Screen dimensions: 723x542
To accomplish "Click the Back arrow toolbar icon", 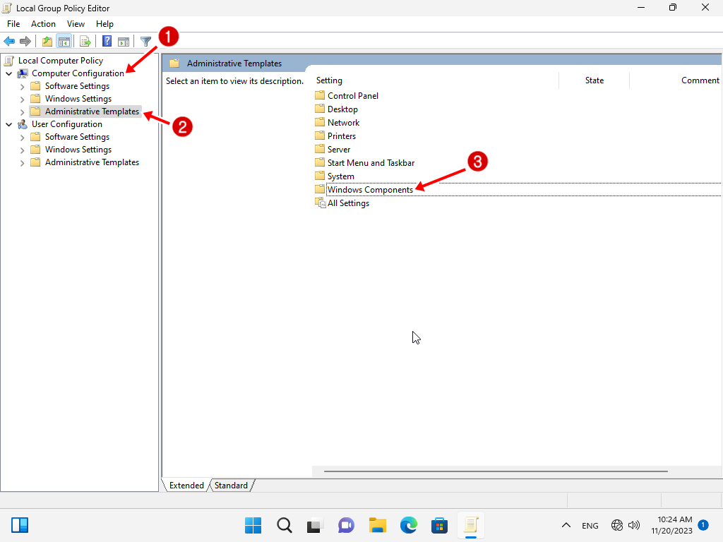I will pyautogui.click(x=9, y=42).
